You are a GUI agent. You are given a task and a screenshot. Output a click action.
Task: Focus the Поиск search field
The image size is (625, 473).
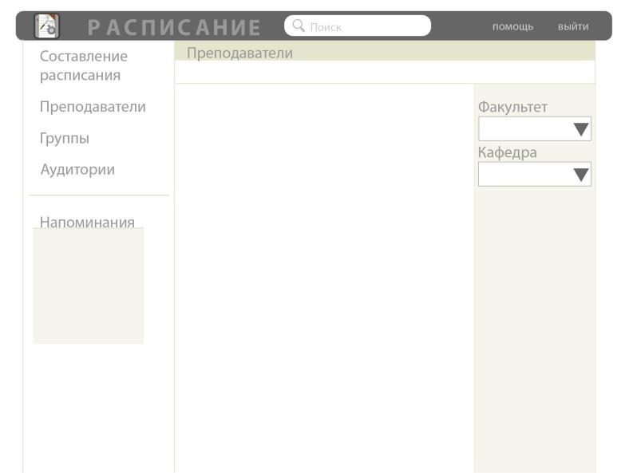click(x=358, y=26)
